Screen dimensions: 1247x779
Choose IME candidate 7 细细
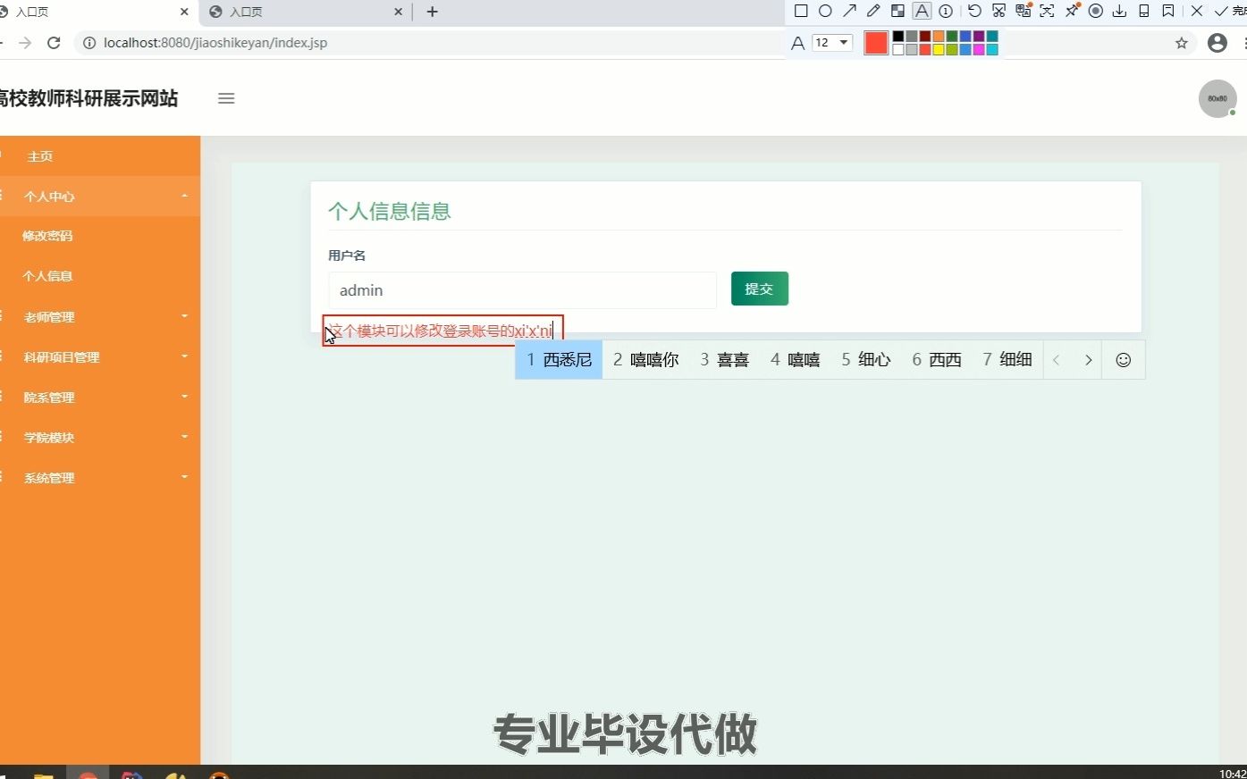coord(1007,360)
